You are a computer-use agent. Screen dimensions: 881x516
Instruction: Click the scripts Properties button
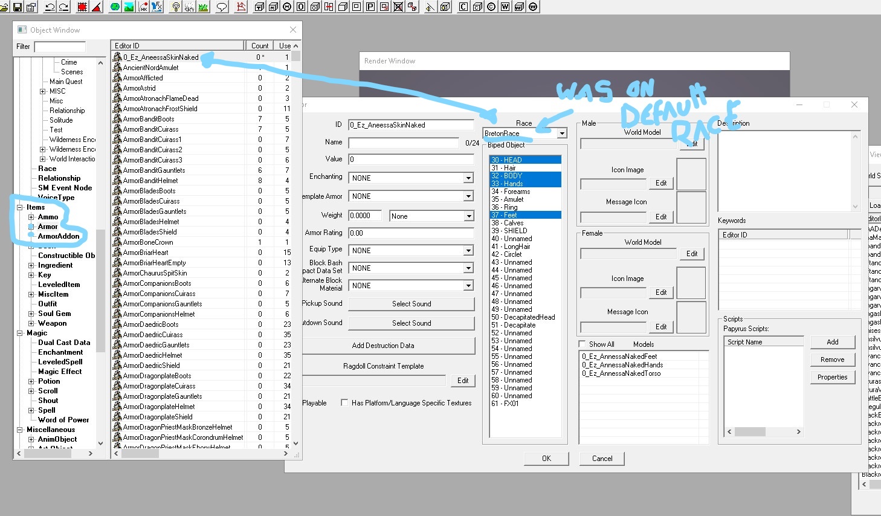833,377
